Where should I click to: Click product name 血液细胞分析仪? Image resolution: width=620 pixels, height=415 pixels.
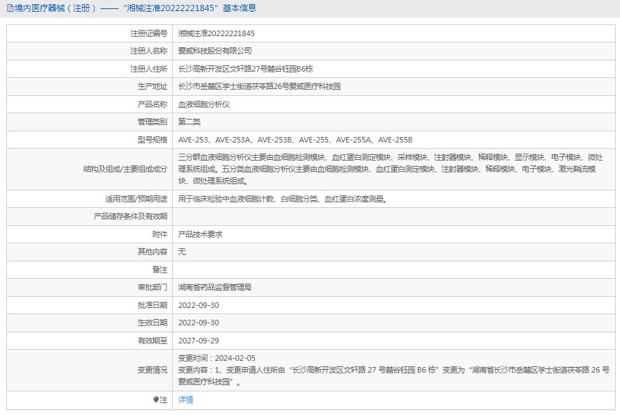tap(203, 104)
